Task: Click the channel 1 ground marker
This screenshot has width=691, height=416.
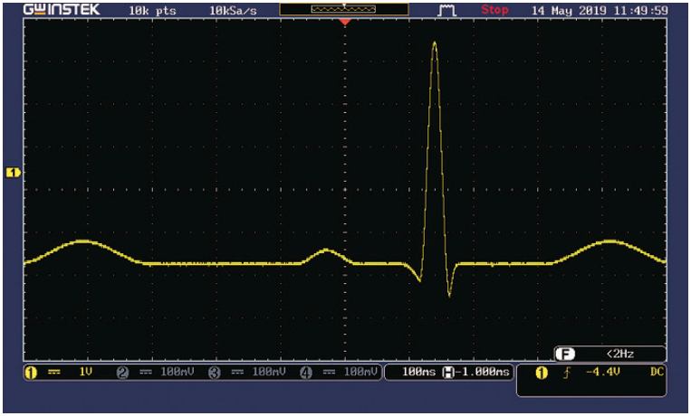Action: 14,173
